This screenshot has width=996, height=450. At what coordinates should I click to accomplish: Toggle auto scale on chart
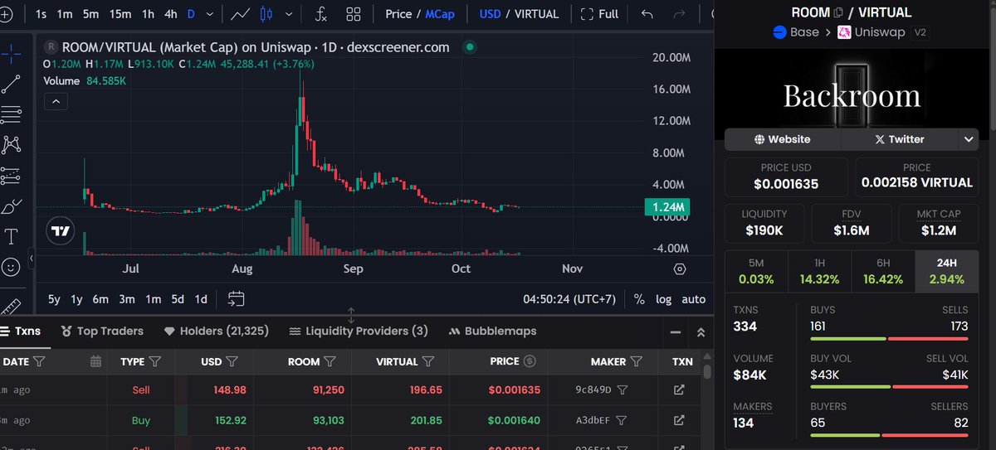[x=693, y=299]
